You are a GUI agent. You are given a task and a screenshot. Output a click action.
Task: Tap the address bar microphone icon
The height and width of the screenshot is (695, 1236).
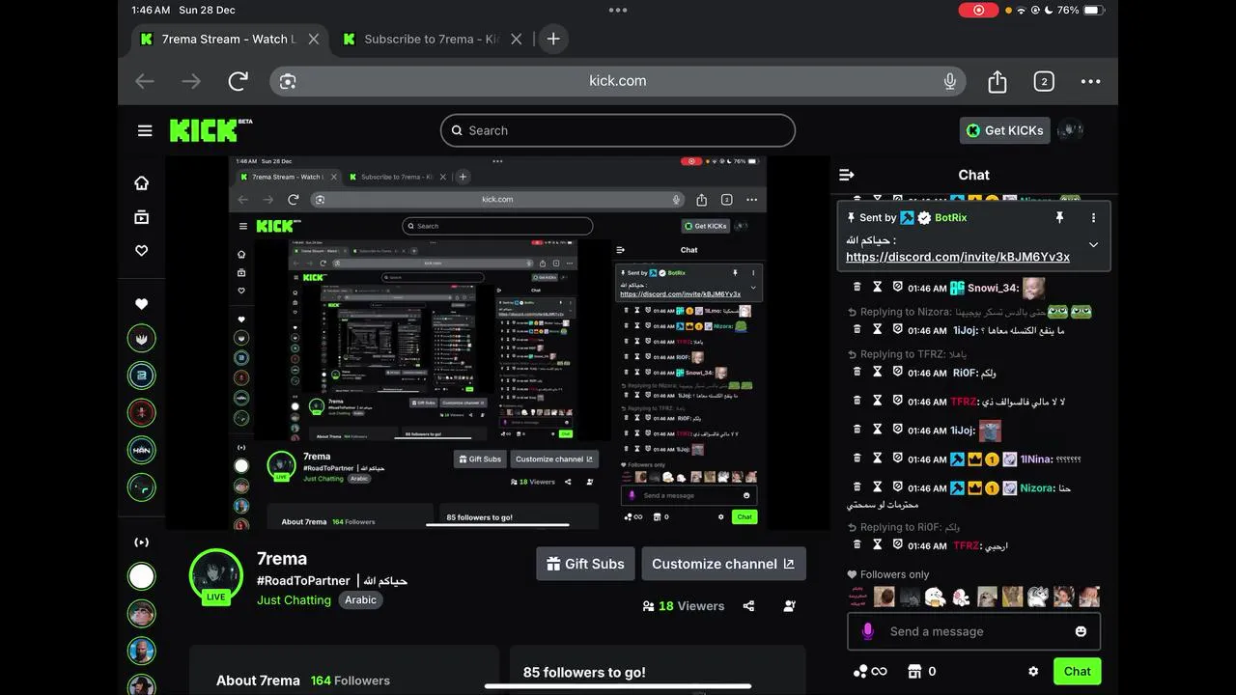[950, 81]
